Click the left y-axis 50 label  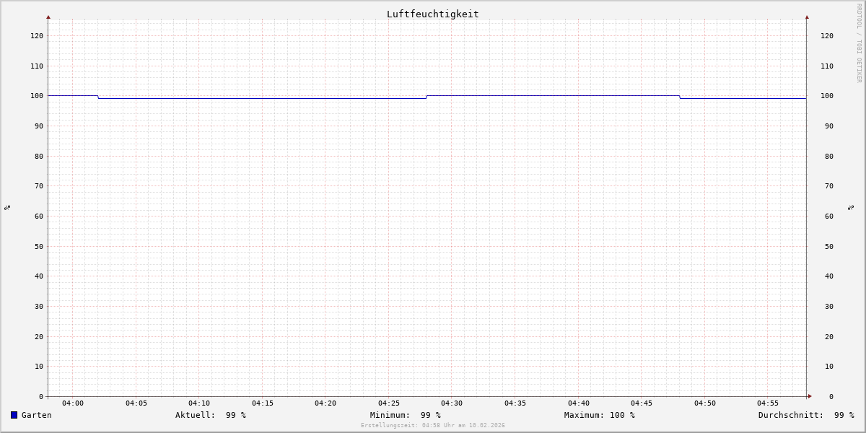click(x=39, y=246)
